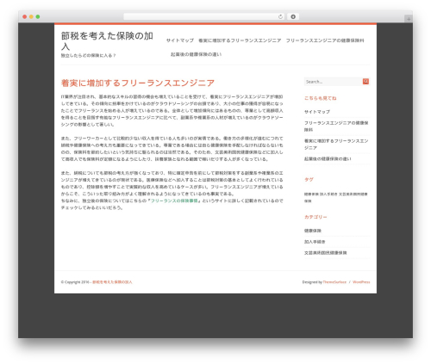Select the 加入手続き tag in tag cloud
This screenshot has width=431, height=364.
click(328, 194)
